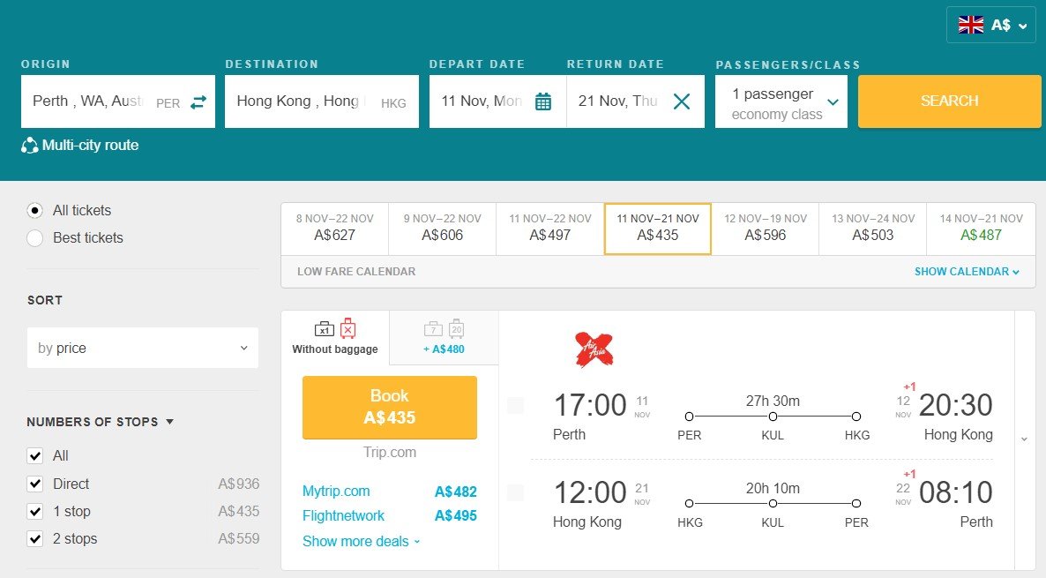Click the 20:30 arrival time
This screenshot has height=578, width=1046.
(955, 405)
